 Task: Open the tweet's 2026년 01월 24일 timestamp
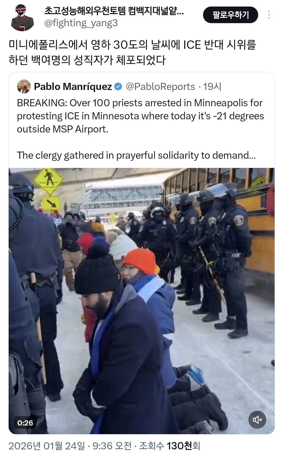[47, 446]
